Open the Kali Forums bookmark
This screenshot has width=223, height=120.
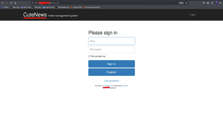coord(48,7)
